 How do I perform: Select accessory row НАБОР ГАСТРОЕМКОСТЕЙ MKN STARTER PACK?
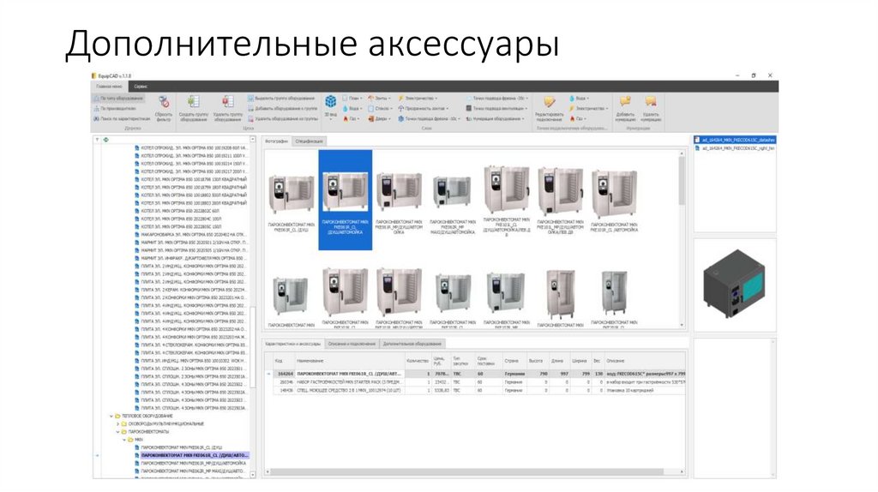tap(478, 381)
